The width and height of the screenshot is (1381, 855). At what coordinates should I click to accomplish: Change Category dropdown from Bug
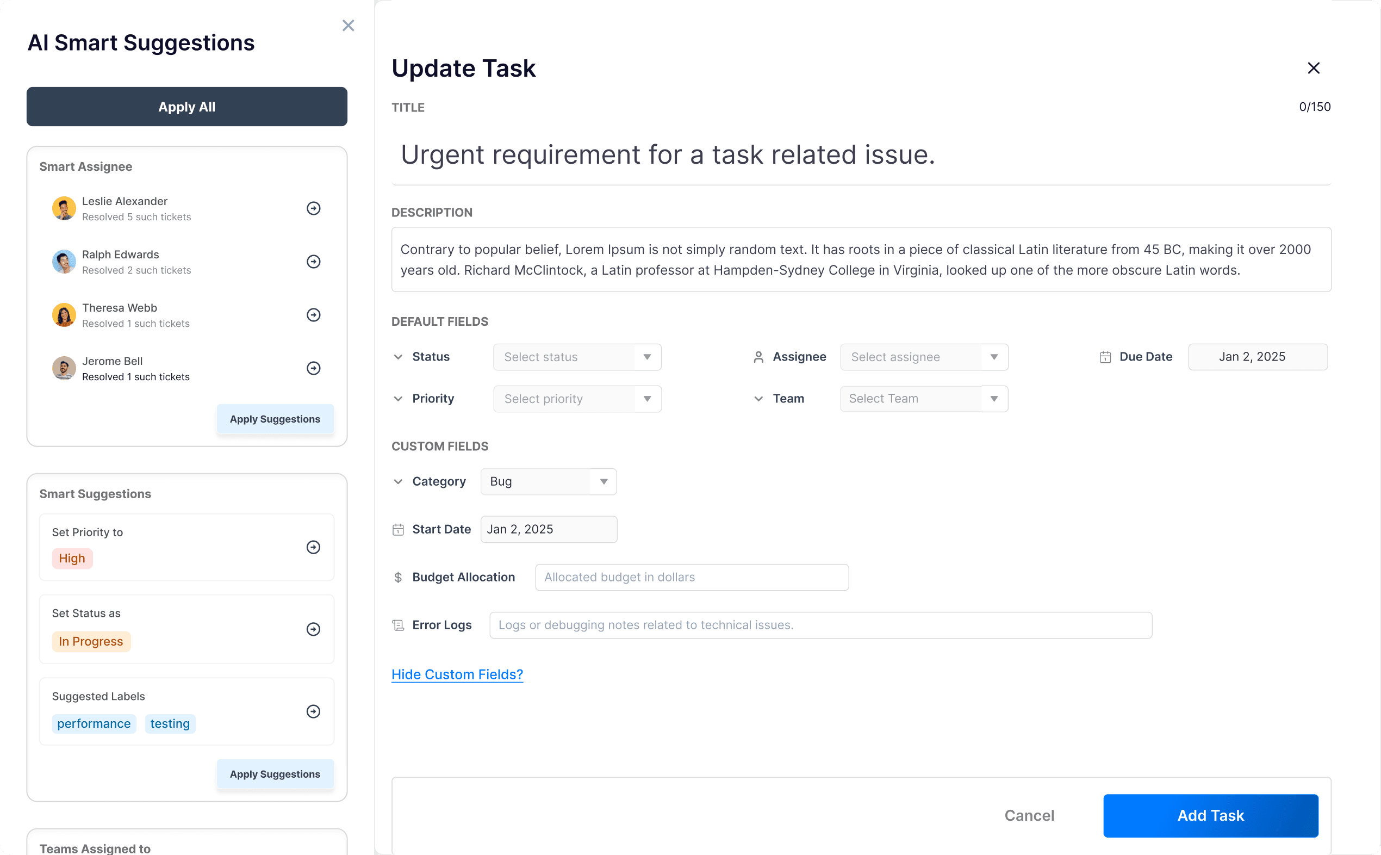point(548,481)
